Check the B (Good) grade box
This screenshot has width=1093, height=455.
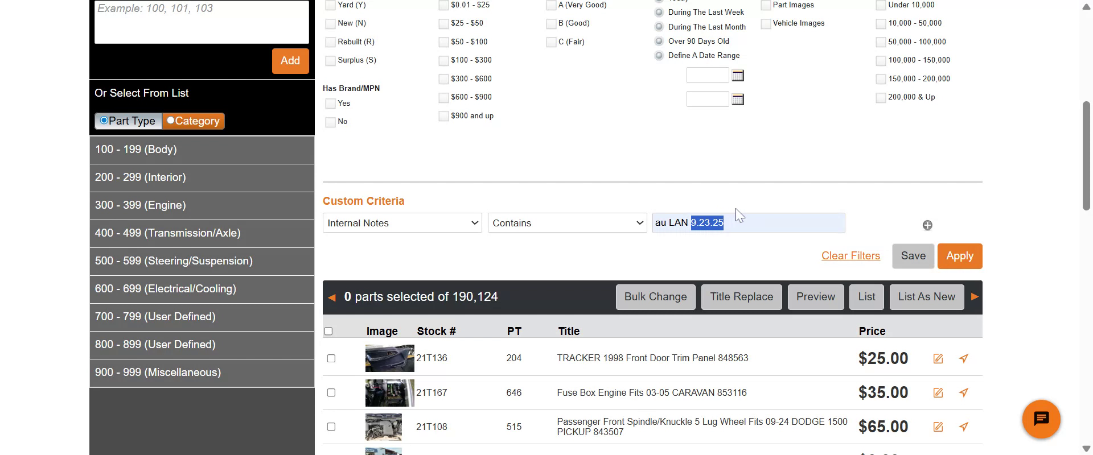(x=551, y=24)
